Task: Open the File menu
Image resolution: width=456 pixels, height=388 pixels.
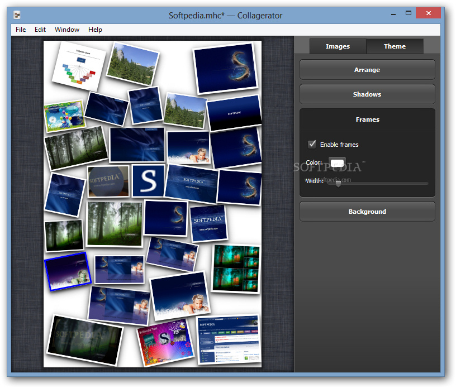Action: point(21,30)
